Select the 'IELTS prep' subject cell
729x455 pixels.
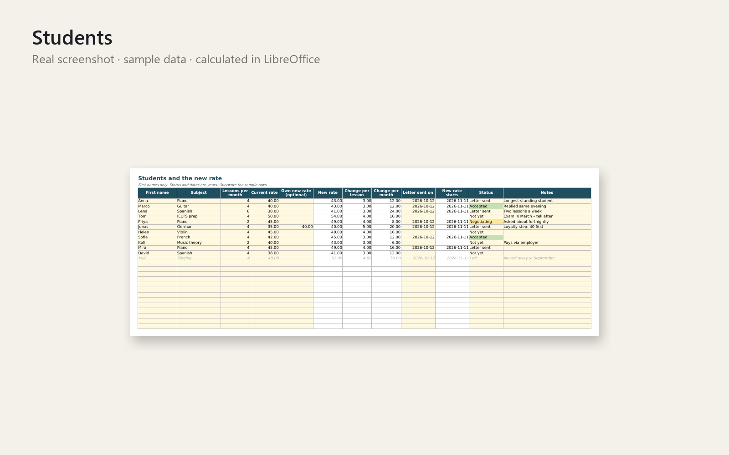(199, 217)
